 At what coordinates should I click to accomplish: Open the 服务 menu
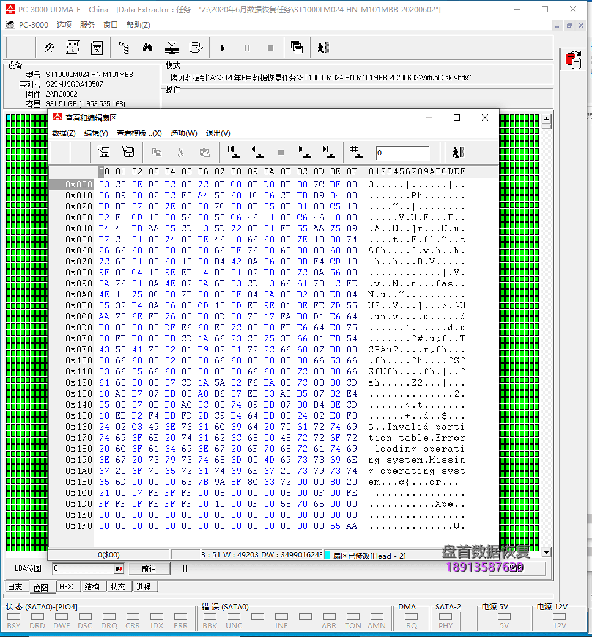[x=87, y=24]
